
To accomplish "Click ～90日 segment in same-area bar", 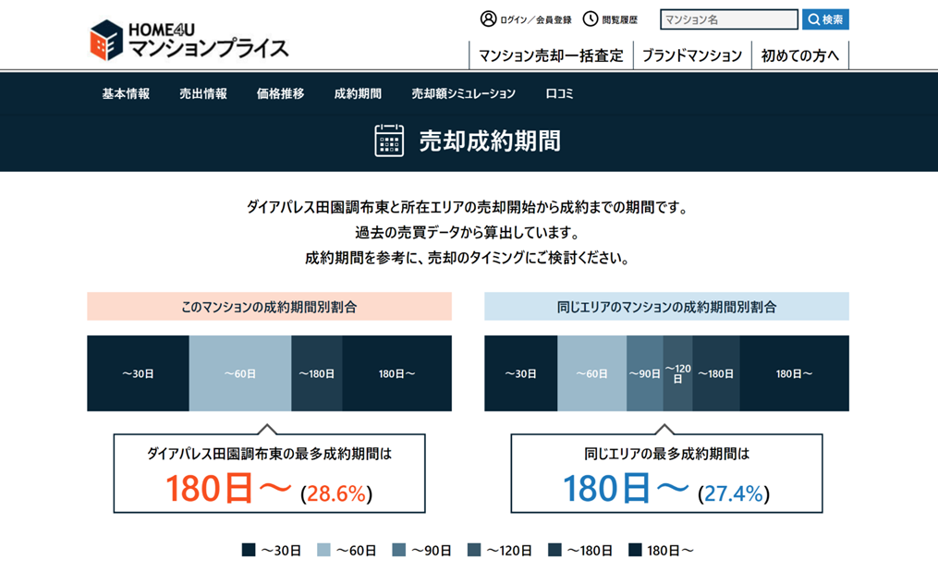I will click(645, 373).
